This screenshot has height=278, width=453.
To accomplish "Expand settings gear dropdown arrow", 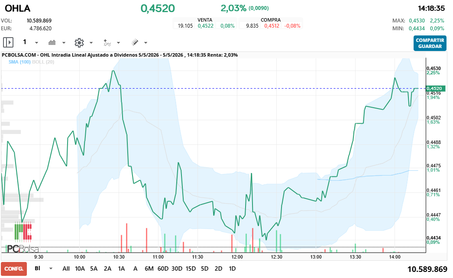I will click(x=91, y=43).
